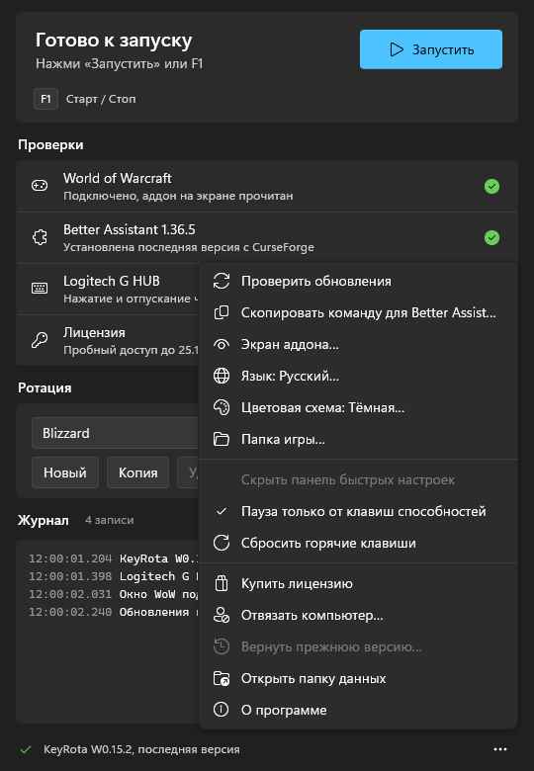Click the eye icon for Экран аддона
Image resolution: width=534 pixels, height=771 pixels.
pos(222,344)
